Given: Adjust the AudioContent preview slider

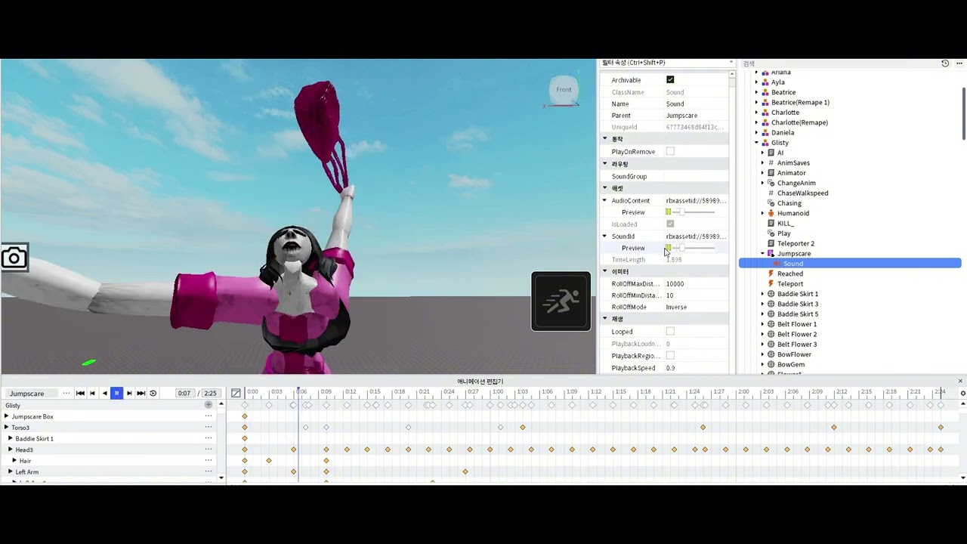Looking at the screenshot, I should pyautogui.click(x=694, y=212).
